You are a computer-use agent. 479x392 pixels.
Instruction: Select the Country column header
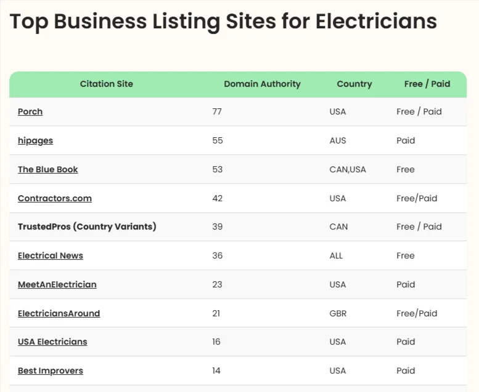tap(354, 84)
